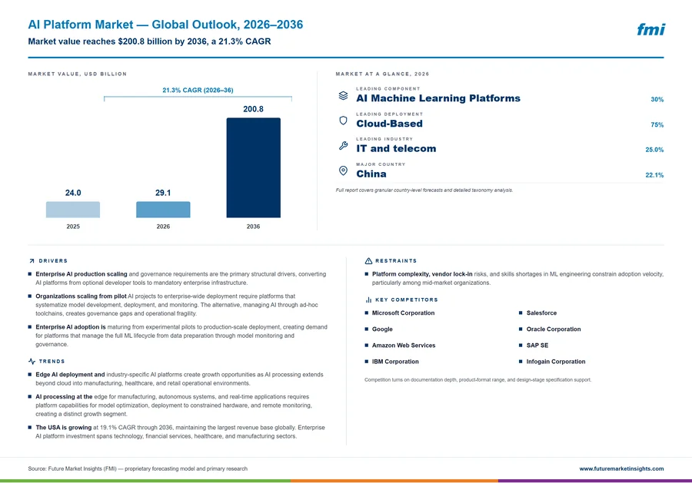Click 'Enterprise AI production scaling' driver text
This screenshot has height=483, width=692.
pyautogui.click(x=82, y=274)
